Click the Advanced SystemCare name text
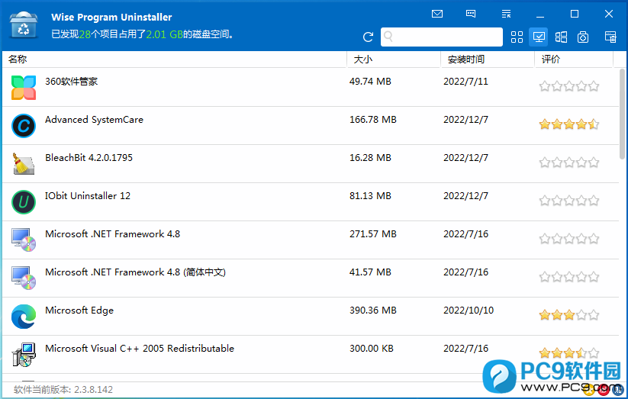 [x=94, y=119]
